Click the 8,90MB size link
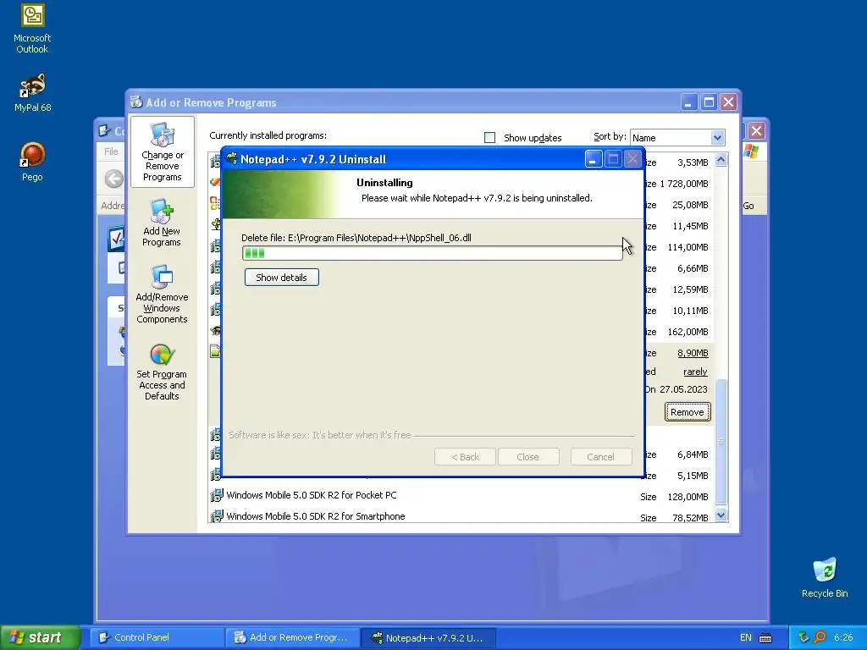 coord(693,353)
